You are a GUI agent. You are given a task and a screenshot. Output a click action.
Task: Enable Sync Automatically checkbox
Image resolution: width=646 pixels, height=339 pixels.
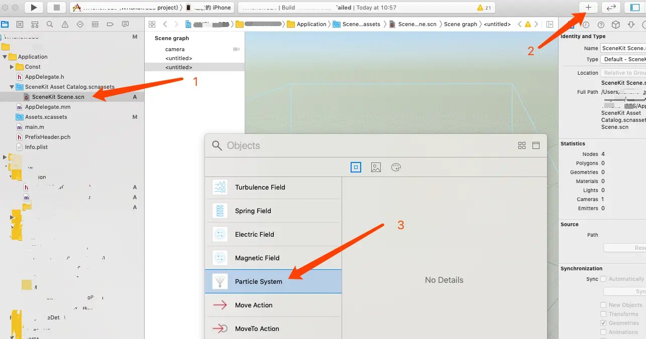[604, 279]
